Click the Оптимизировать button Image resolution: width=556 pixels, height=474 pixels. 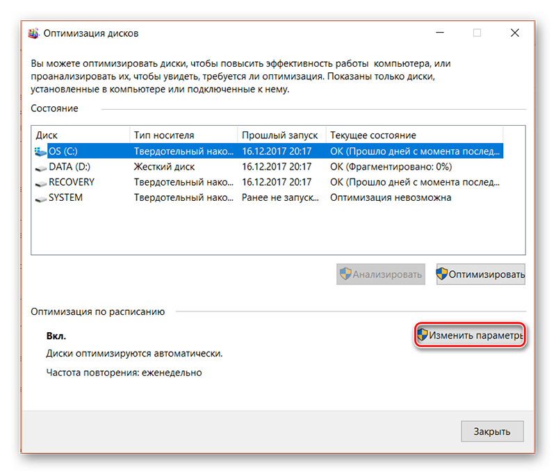(x=480, y=274)
